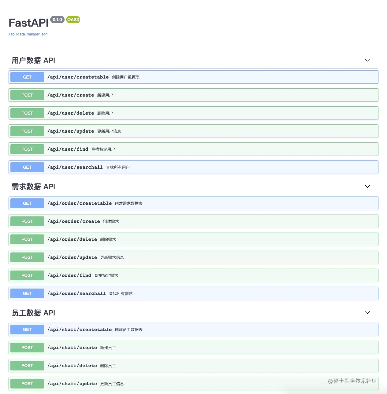This screenshot has width=387, height=394.
Task: Click POST button for /api/order/find
Action: [x=27, y=275]
